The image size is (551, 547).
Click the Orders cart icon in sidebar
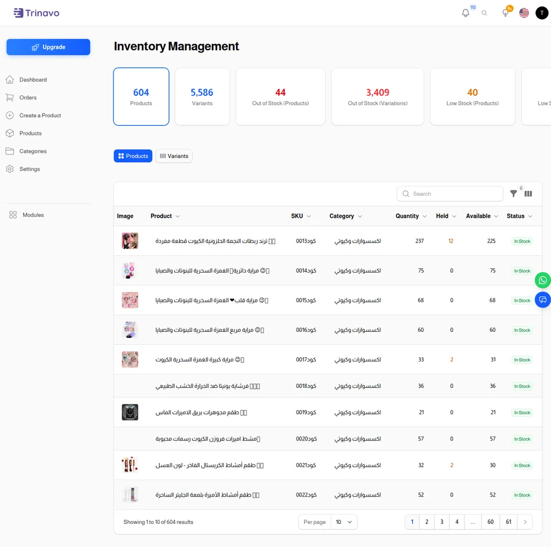tap(10, 98)
